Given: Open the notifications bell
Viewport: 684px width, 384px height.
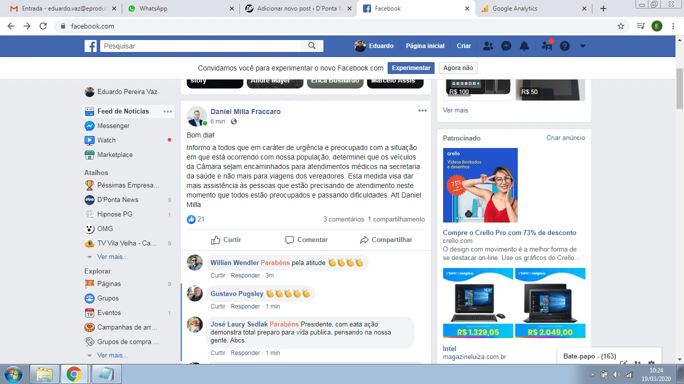Looking at the screenshot, I should coord(524,46).
